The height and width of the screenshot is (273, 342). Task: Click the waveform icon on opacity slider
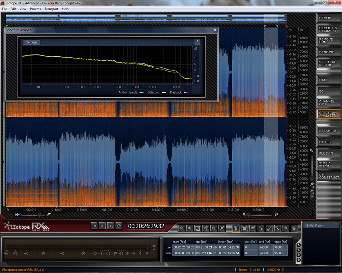[x=17, y=215]
